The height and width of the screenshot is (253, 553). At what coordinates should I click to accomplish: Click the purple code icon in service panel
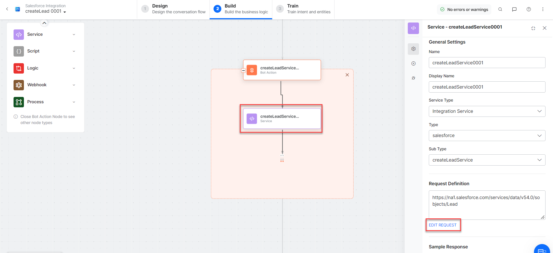point(414,28)
